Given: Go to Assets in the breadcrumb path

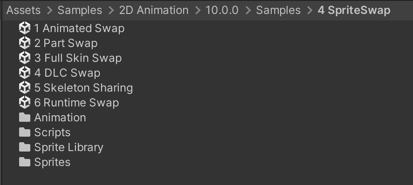Looking at the screenshot, I should coord(23,11).
